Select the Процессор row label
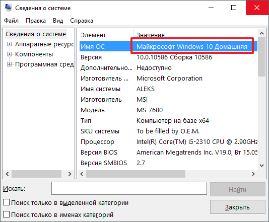The height and width of the screenshot is (222, 269). 97,142
